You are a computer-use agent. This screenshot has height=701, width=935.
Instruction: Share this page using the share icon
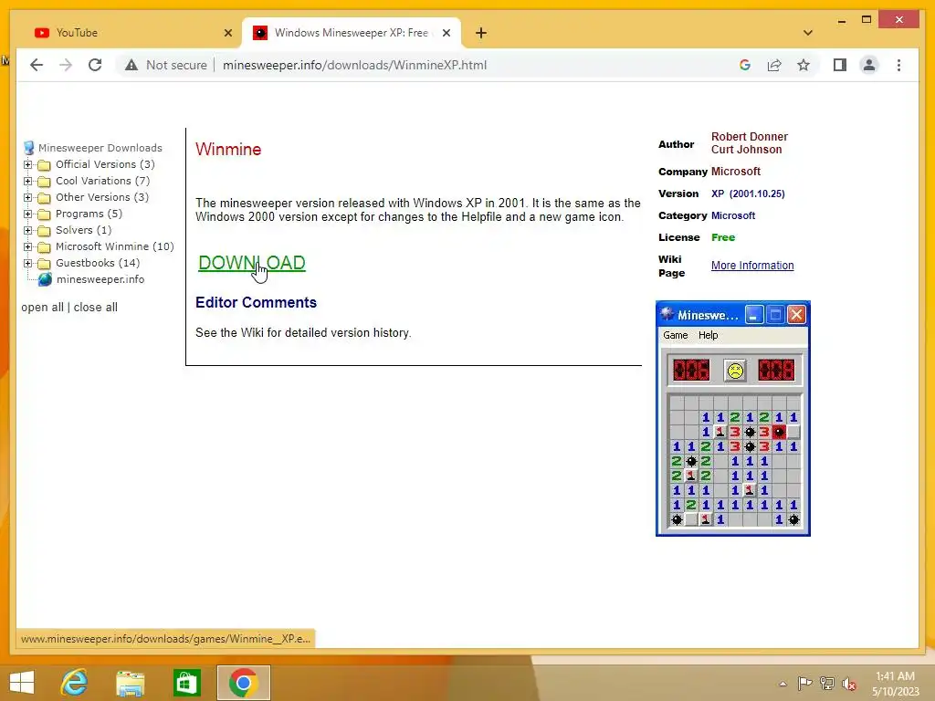774,65
